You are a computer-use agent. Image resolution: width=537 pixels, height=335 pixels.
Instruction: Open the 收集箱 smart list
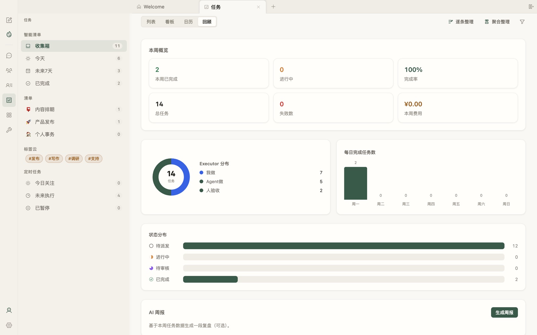(74, 46)
